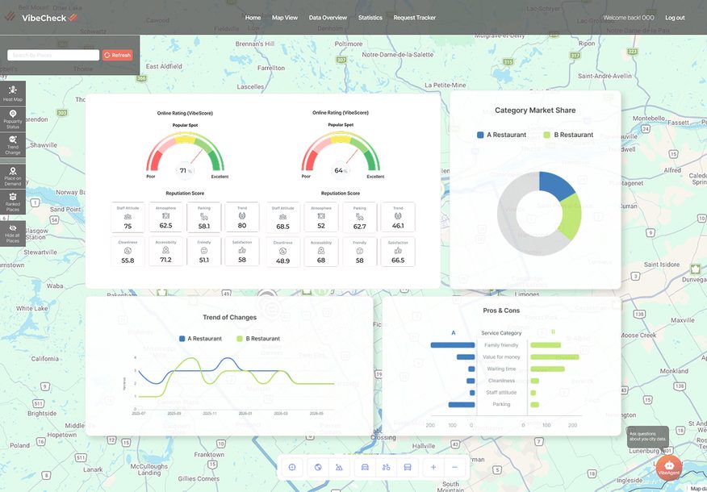The width and height of the screenshot is (707, 492).
Task: Click green Waiting time bar
Action: click(x=547, y=369)
